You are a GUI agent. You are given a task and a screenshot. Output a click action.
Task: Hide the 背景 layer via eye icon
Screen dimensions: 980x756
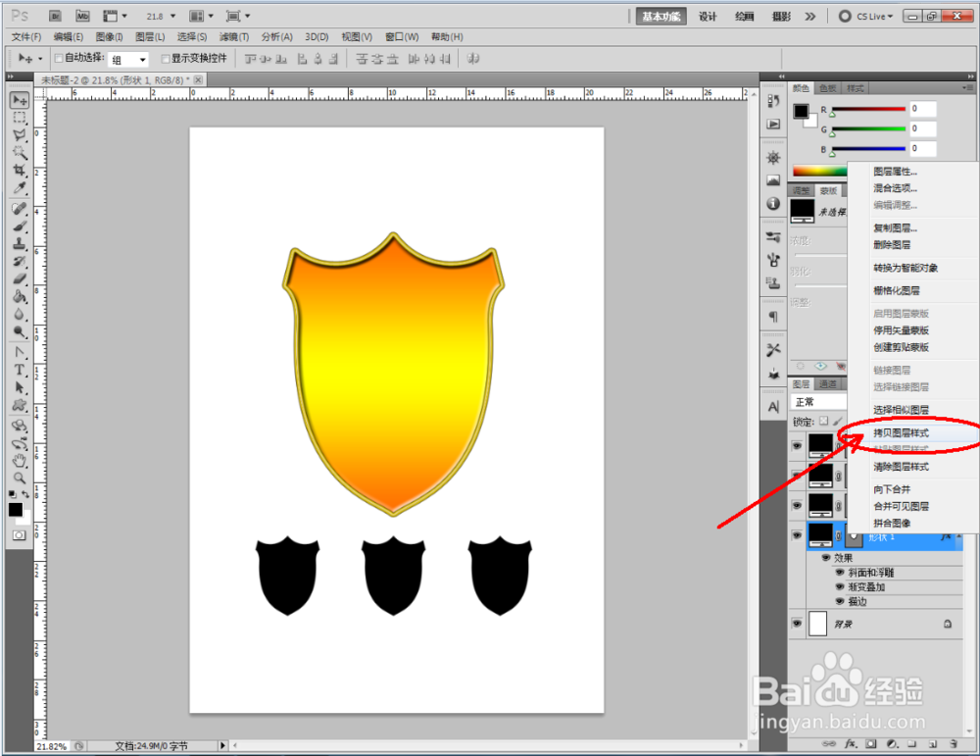[797, 624]
